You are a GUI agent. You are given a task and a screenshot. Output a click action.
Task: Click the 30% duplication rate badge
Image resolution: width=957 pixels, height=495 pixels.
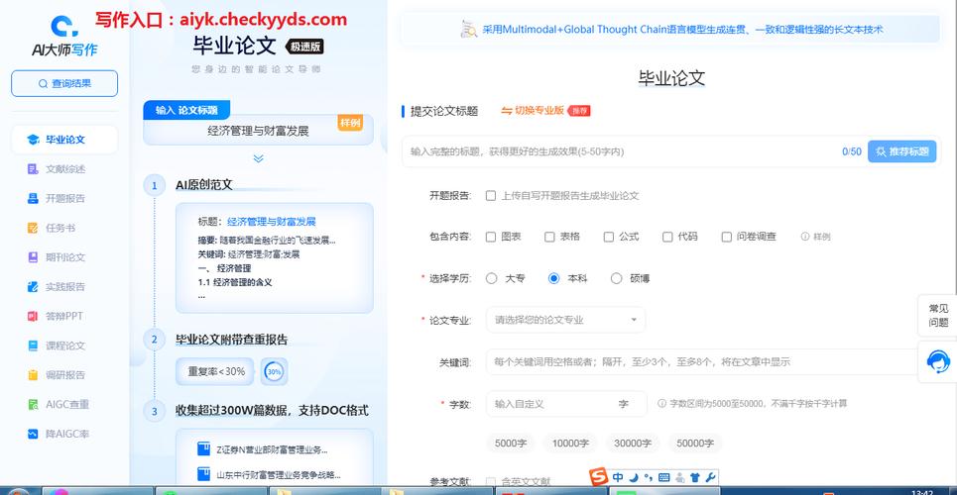click(x=274, y=372)
